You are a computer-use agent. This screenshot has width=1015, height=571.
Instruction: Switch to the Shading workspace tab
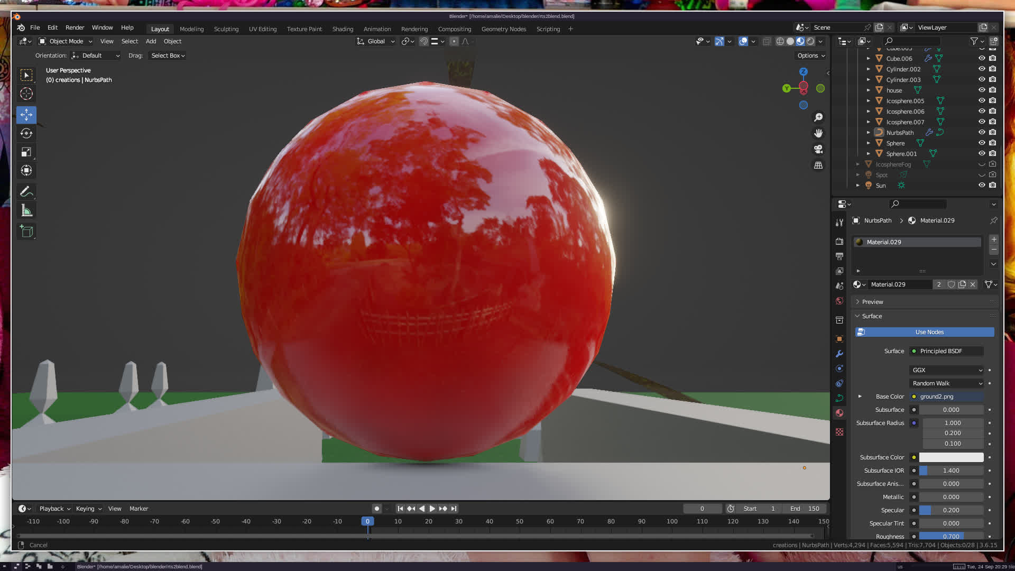pos(343,29)
